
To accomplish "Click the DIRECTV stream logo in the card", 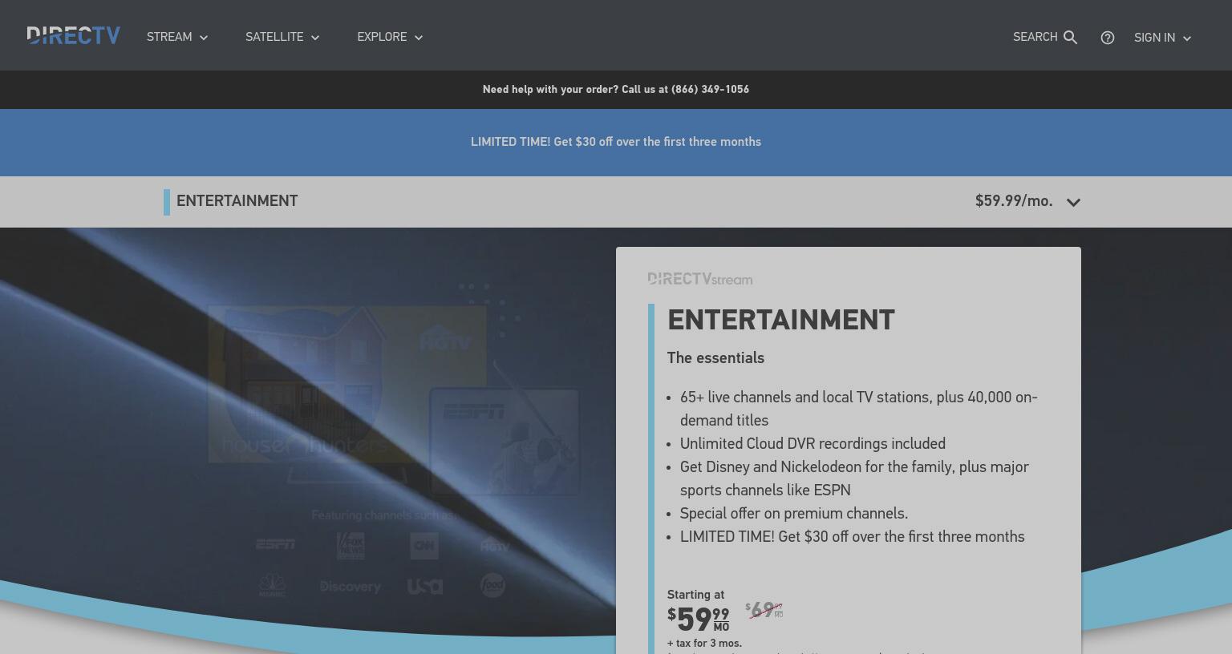I will click(700, 279).
